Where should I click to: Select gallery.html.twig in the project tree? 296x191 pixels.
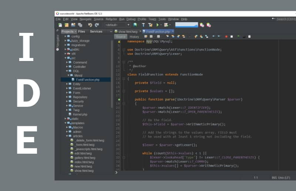(x=85, y=158)
